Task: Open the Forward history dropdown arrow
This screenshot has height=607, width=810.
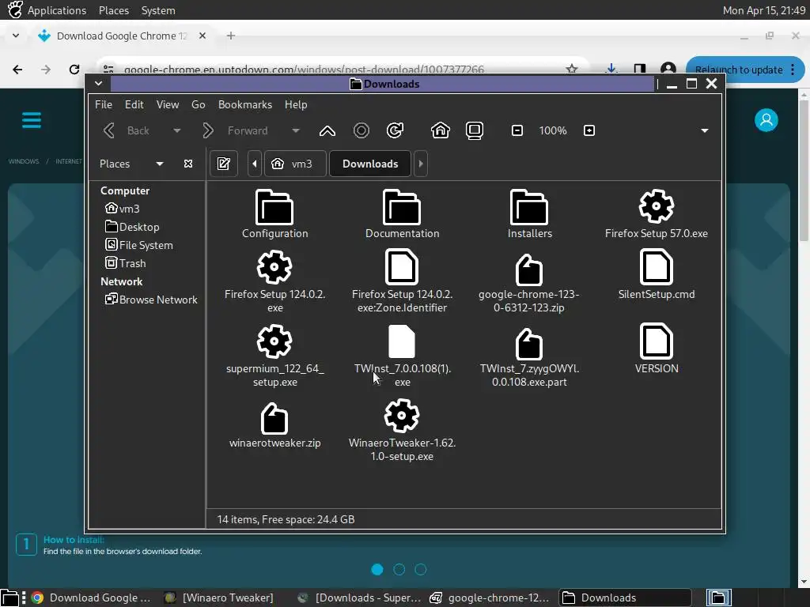Action: coord(296,130)
